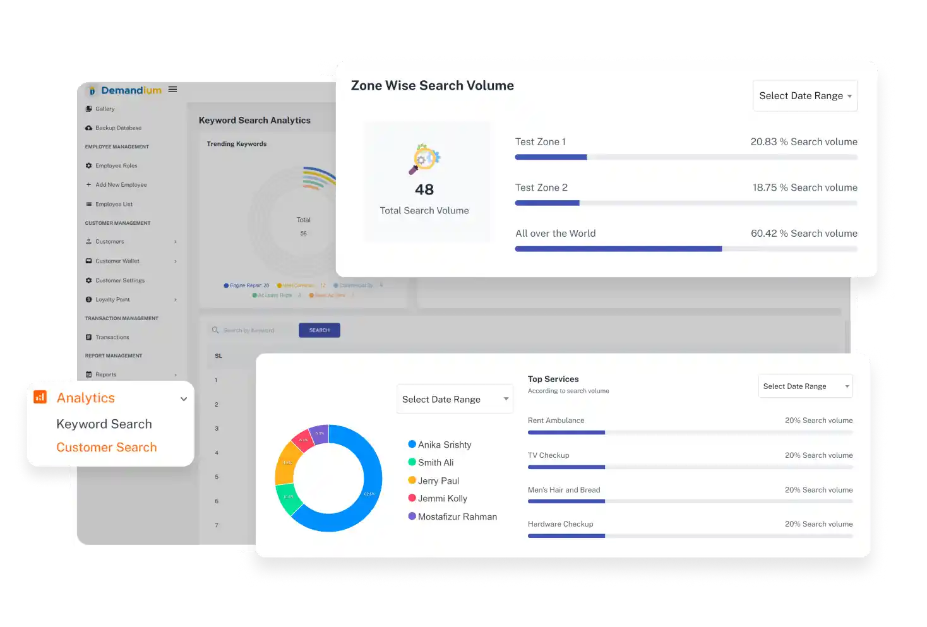The image size is (927, 627).
Task: Click the 'Trending Keywords' heading
Action: point(237,144)
